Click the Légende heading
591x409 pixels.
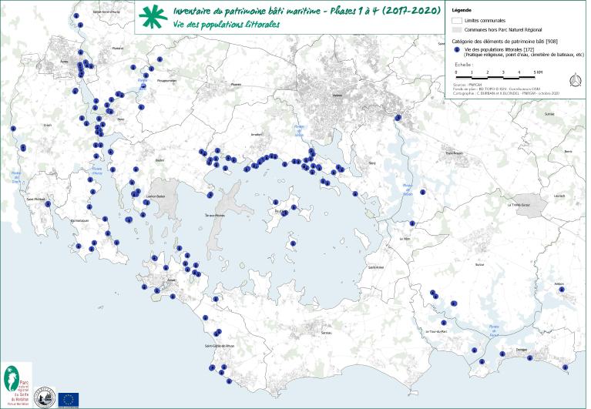[x=463, y=9]
